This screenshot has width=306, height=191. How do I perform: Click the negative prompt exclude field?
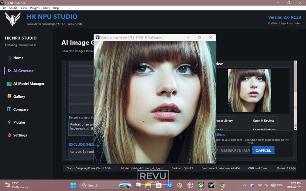pyautogui.click(x=81, y=153)
